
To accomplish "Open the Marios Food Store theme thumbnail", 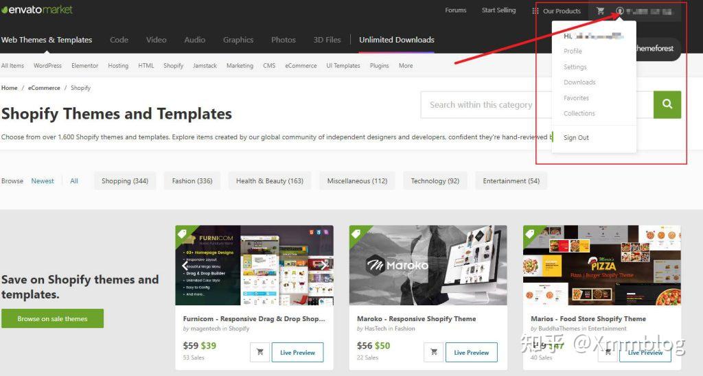I will pos(602,266).
